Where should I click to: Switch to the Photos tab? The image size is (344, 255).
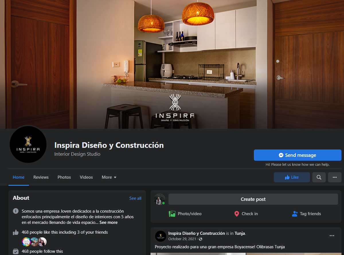pos(64,177)
